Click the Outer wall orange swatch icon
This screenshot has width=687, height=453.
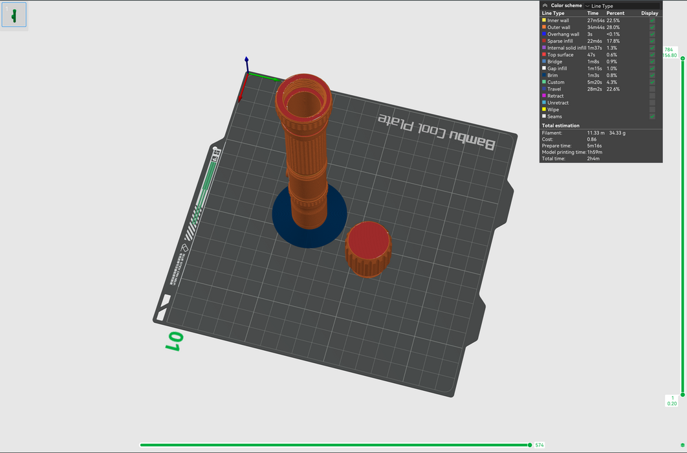tap(544, 27)
